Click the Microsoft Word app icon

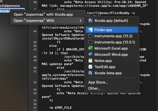[91, 54]
